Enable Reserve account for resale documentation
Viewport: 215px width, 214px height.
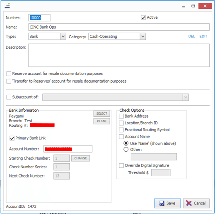(9, 74)
